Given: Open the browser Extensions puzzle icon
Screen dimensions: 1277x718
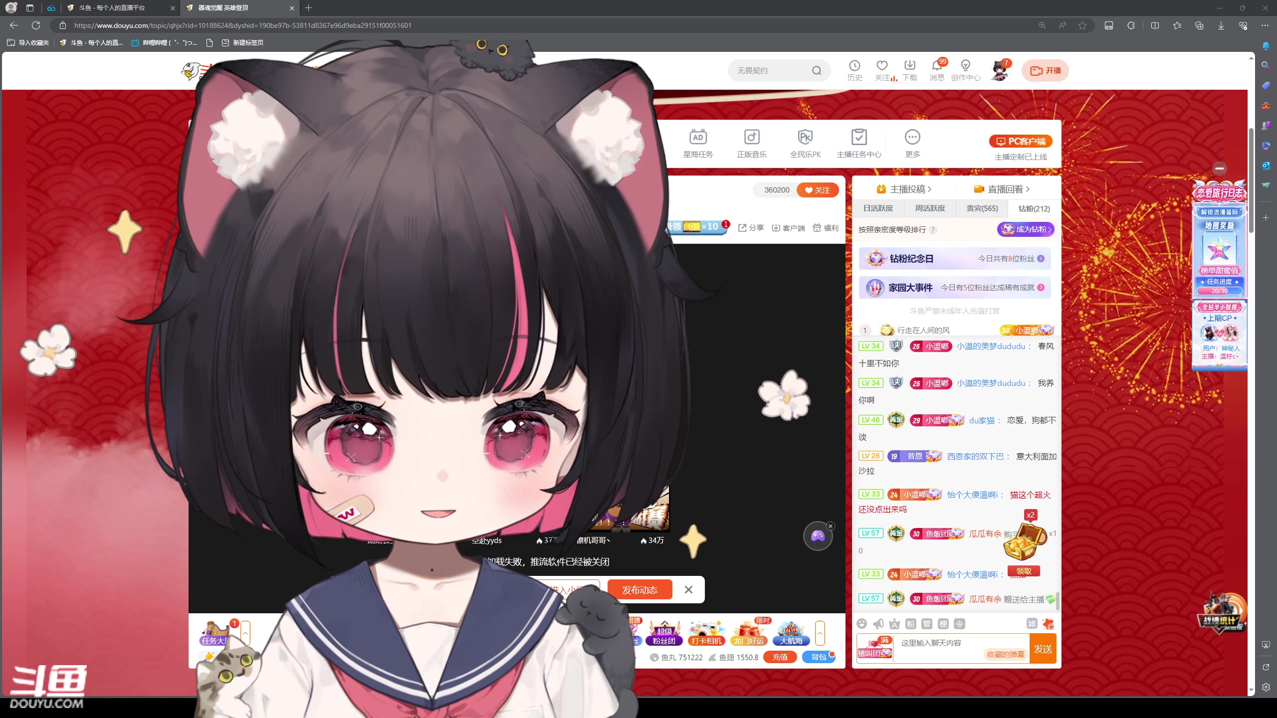Looking at the screenshot, I should [1131, 25].
